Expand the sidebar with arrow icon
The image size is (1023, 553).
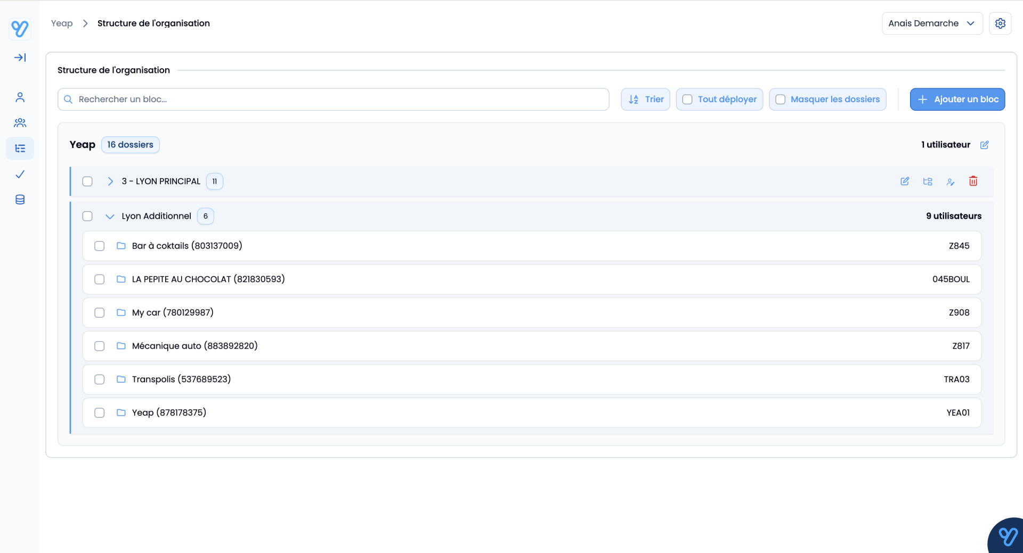[20, 57]
